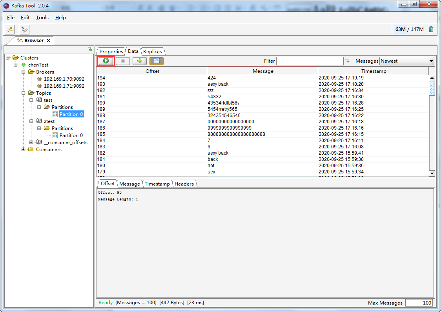441x312 pixels.
Task: Select the Data tab
Action: point(133,51)
